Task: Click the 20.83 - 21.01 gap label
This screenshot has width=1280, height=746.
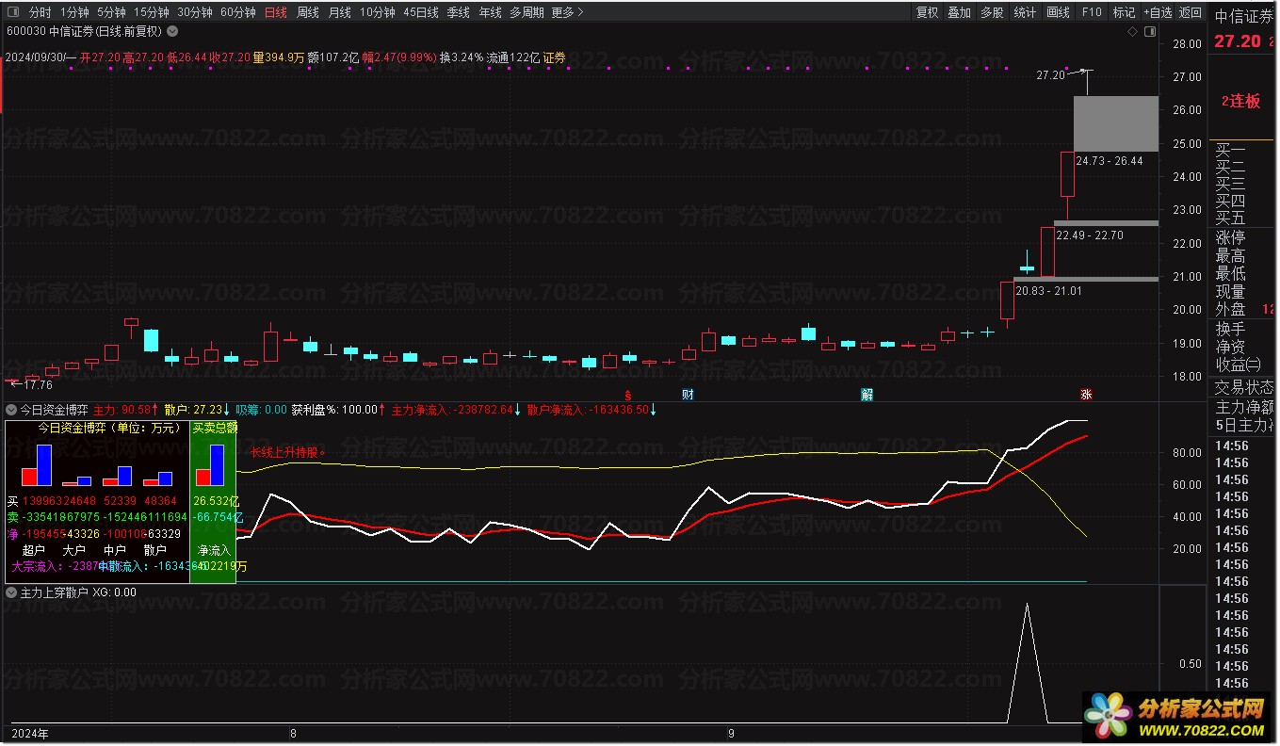Action: pos(1048,291)
